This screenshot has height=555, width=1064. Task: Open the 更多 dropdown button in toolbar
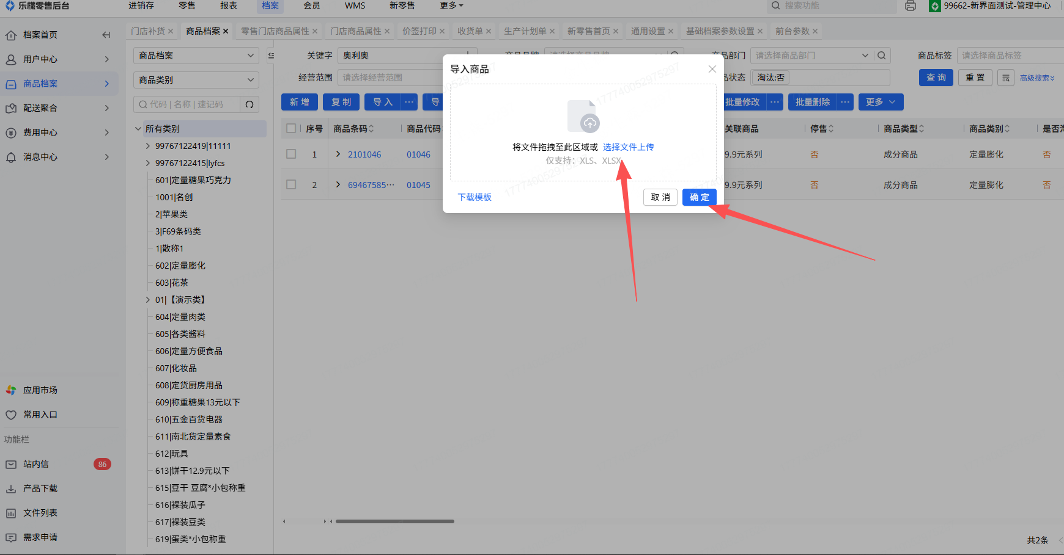[881, 102]
